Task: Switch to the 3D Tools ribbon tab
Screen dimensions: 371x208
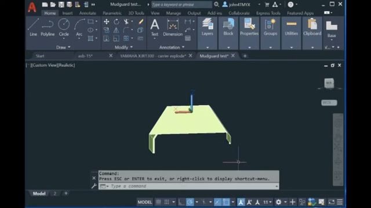Action: click(136, 13)
